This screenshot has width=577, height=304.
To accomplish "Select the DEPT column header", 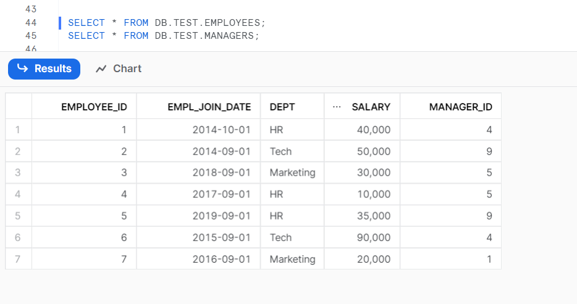I will click(x=292, y=106).
